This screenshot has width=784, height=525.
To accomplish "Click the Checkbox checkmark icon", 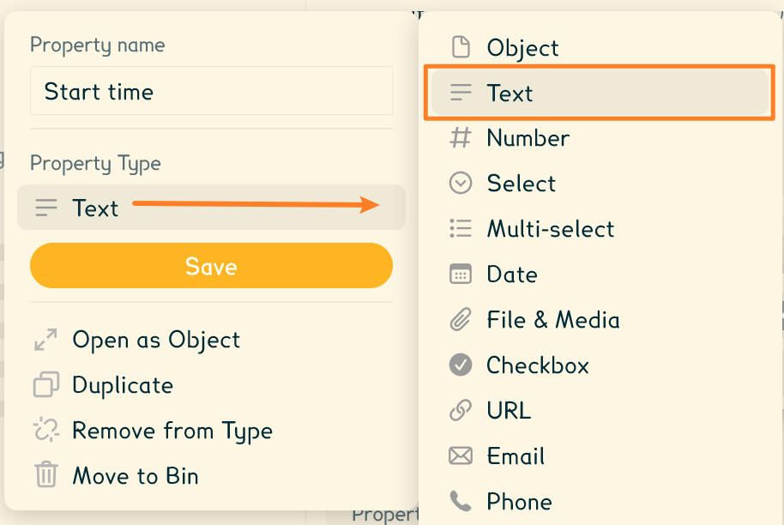I will click(461, 365).
